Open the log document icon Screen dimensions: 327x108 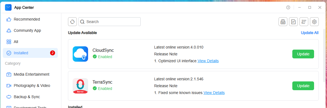pos(293,22)
